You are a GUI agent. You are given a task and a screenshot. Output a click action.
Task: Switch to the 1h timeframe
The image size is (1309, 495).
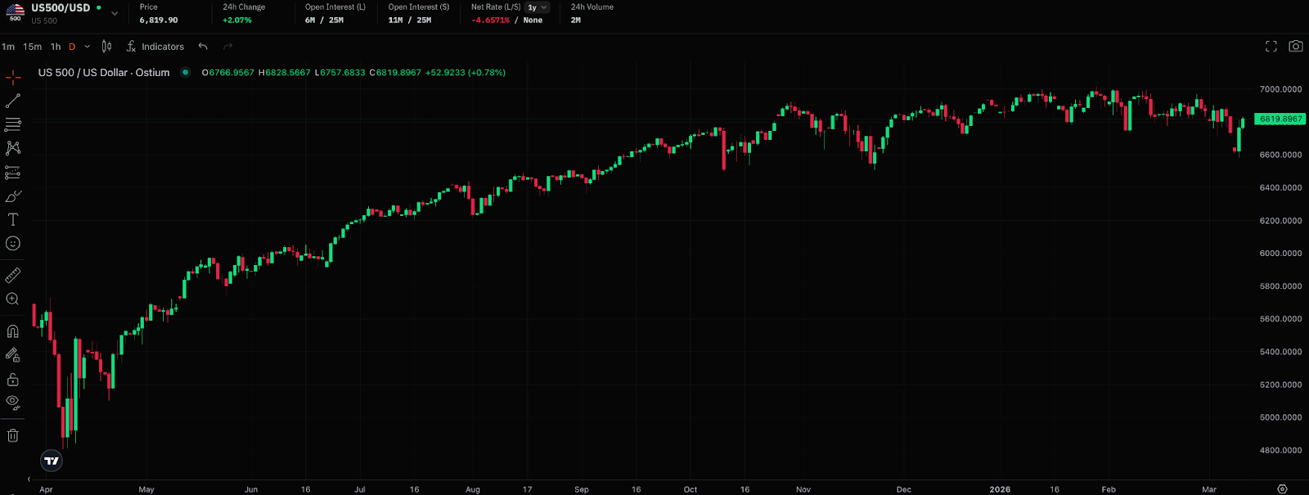(x=56, y=47)
